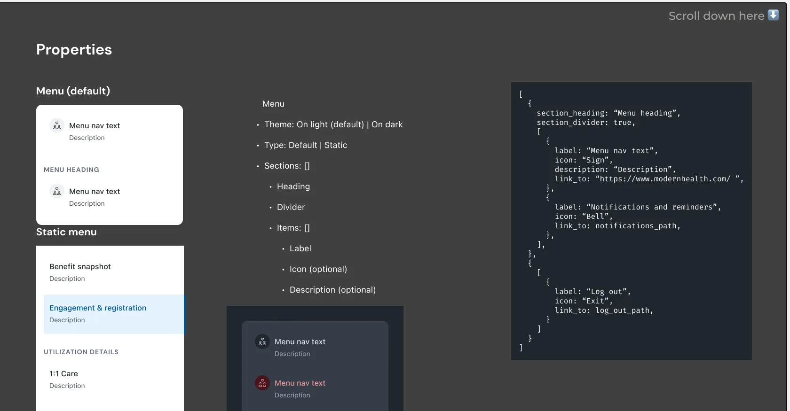Click the Icon (optional) bullet
This screenshot has width=790, height=411.
tap(318, 269)
